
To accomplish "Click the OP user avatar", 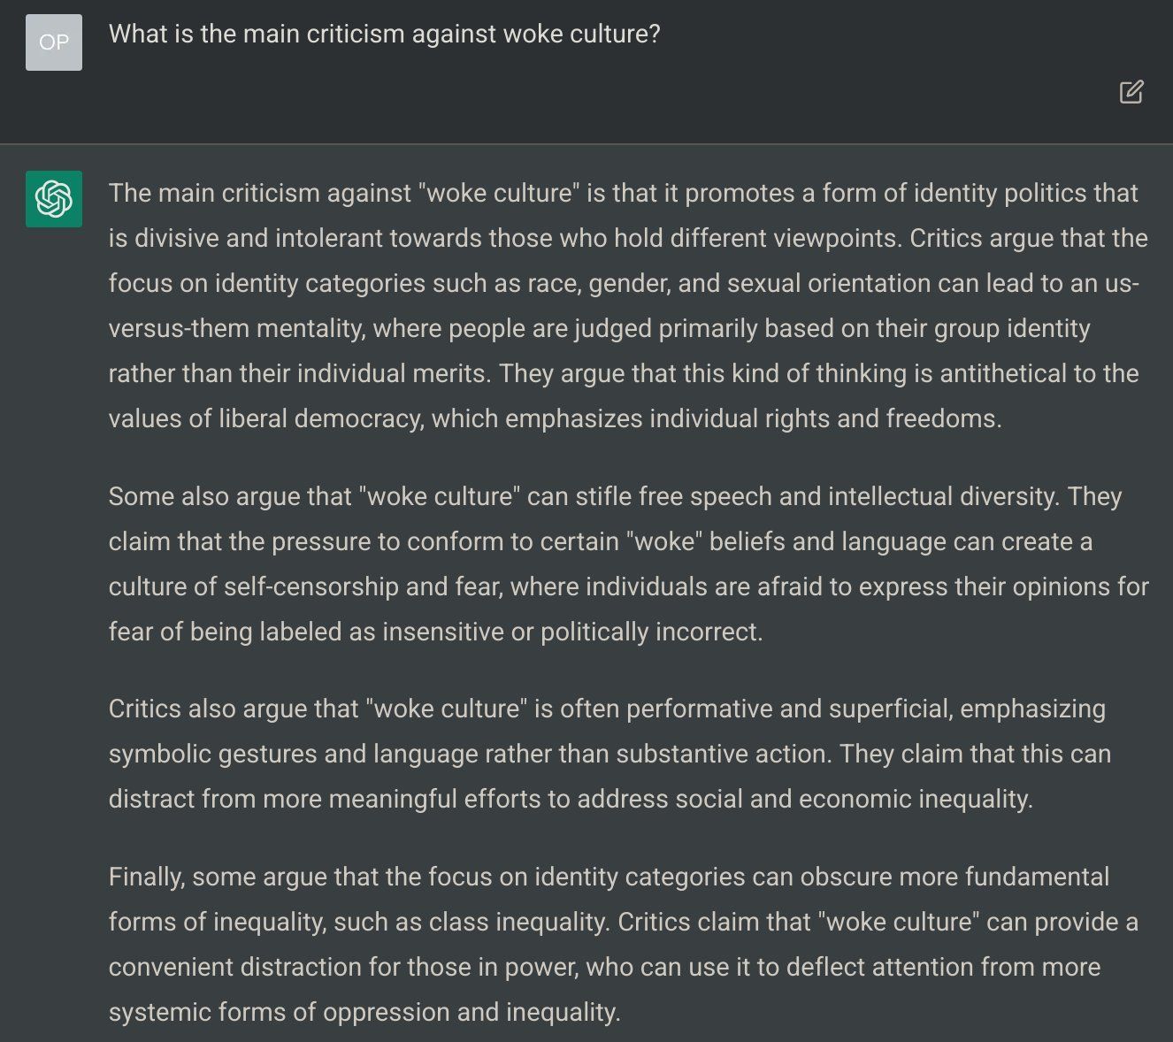I will 54,42.
